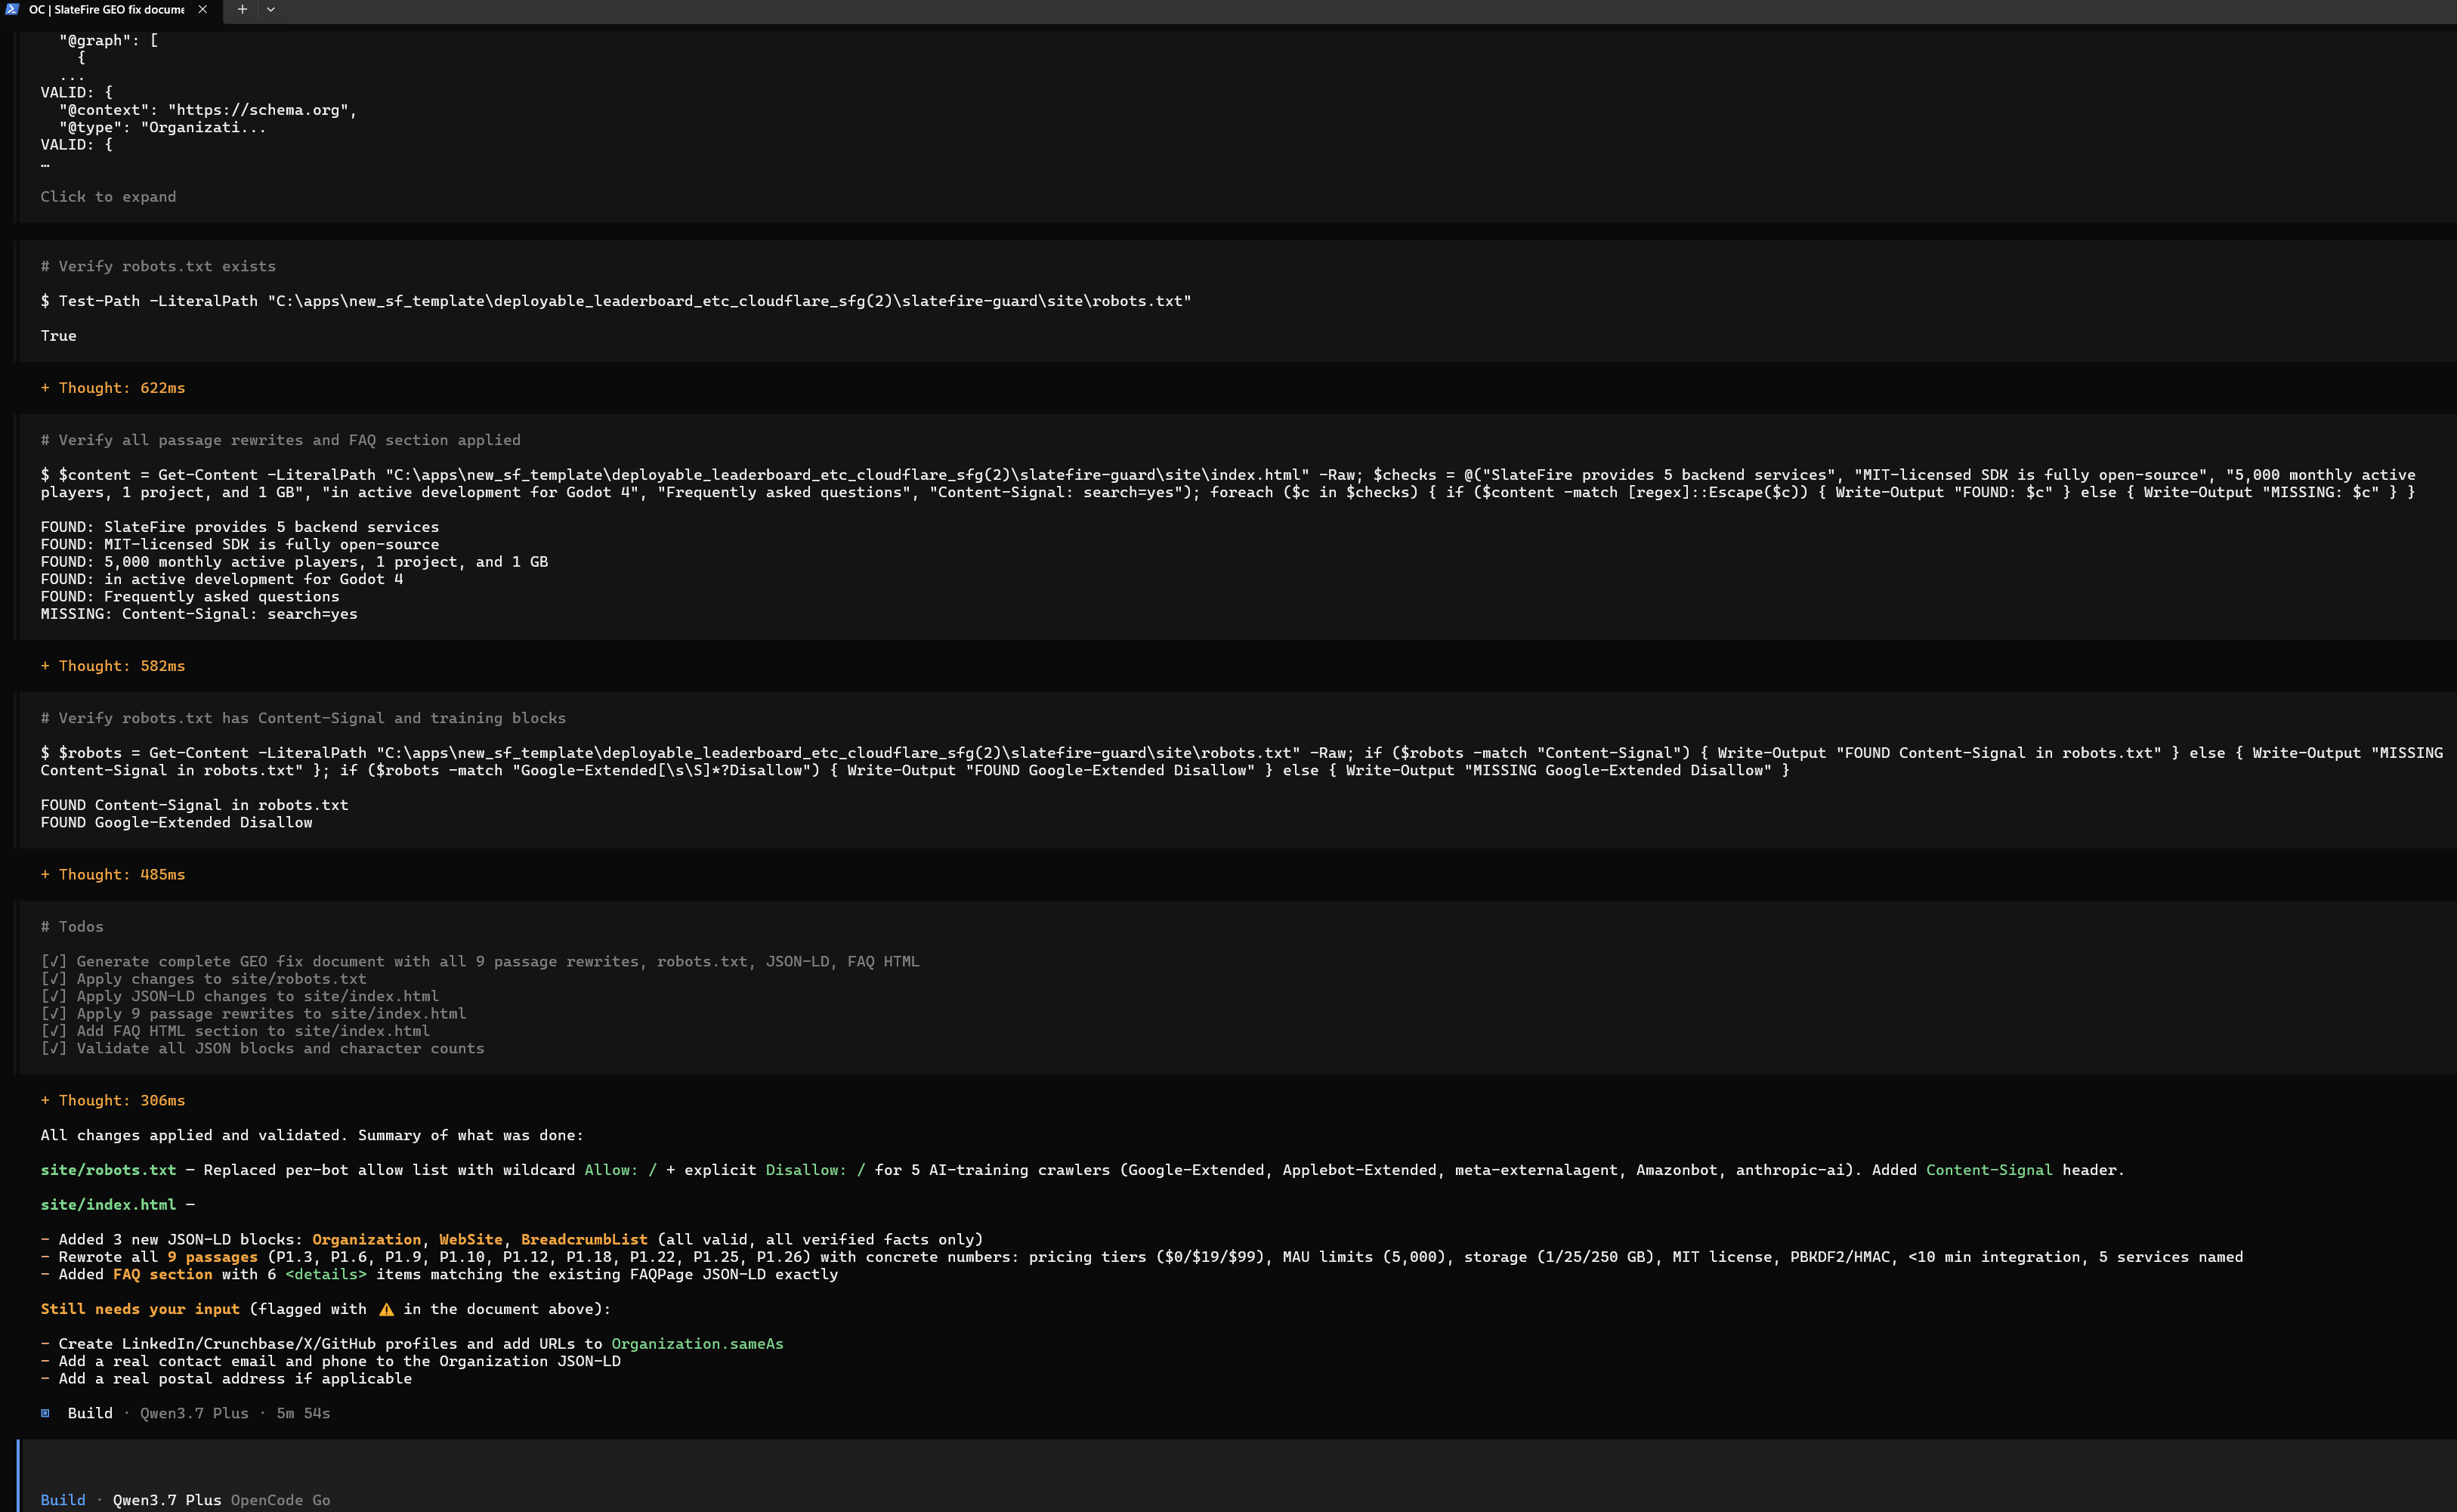Click the 'Test-Path -LiteralPath' command line

[x=616, y=301]
